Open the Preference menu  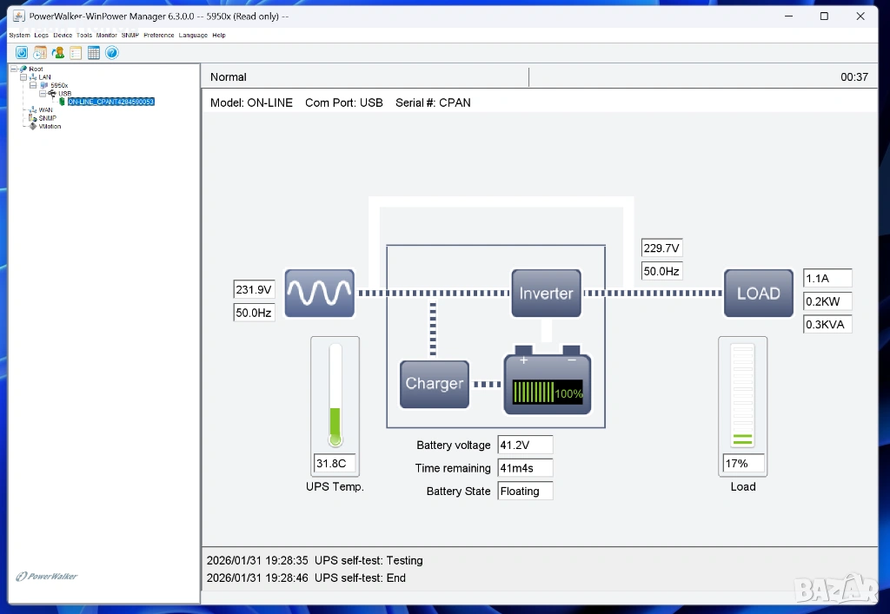point(159,36)
